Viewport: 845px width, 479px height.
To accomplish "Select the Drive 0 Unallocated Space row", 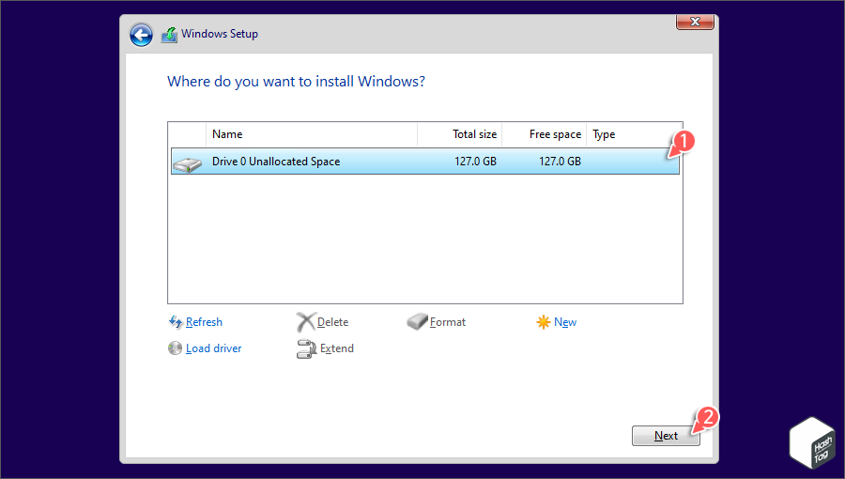I will pos(424,162).
